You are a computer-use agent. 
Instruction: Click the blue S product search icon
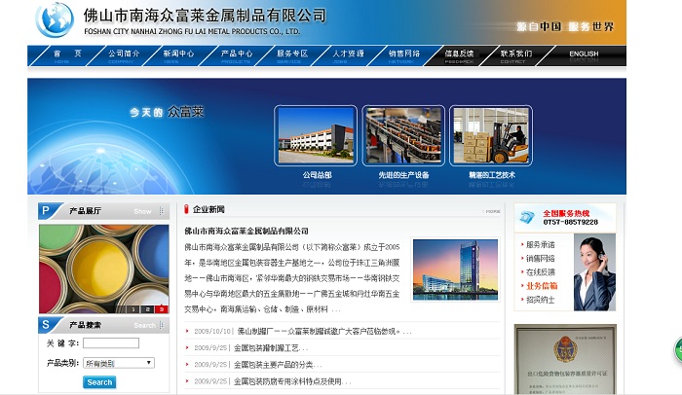(46, 324)
